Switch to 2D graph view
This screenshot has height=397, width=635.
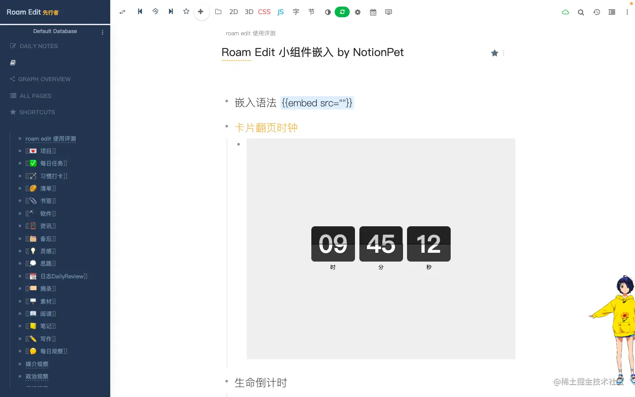coord(234,12)
